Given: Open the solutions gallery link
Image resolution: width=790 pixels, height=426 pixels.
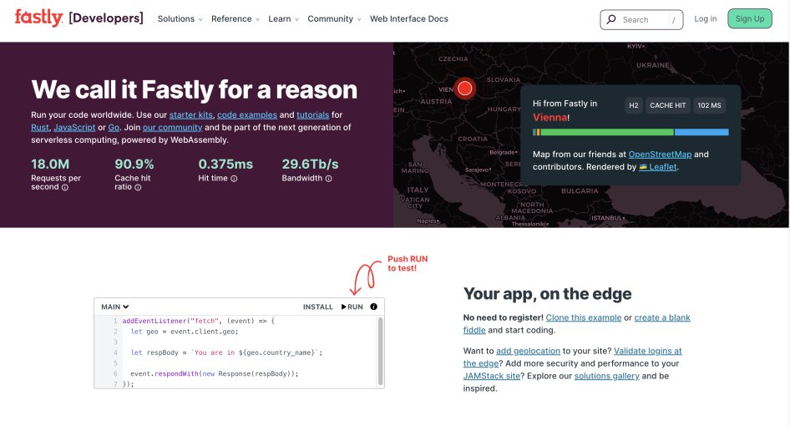Looking at the screenshot, I should point(606,376).
